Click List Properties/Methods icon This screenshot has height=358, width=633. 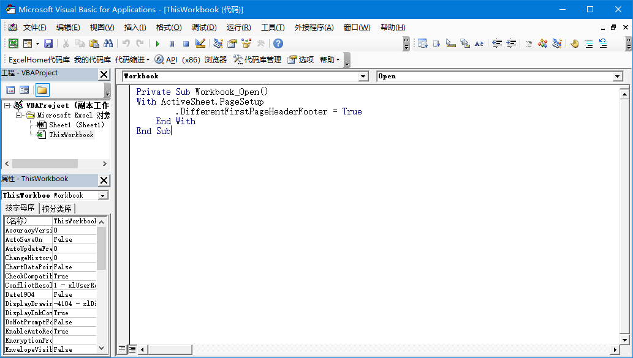[x=423, y=43]
